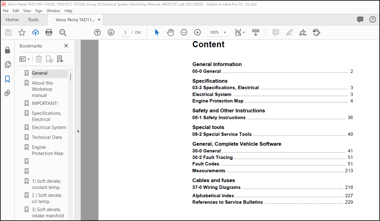The width and height of the screenshot is (380, 221).
Task: Zoom out with the minus button
Action: click(x=184, y=32)
